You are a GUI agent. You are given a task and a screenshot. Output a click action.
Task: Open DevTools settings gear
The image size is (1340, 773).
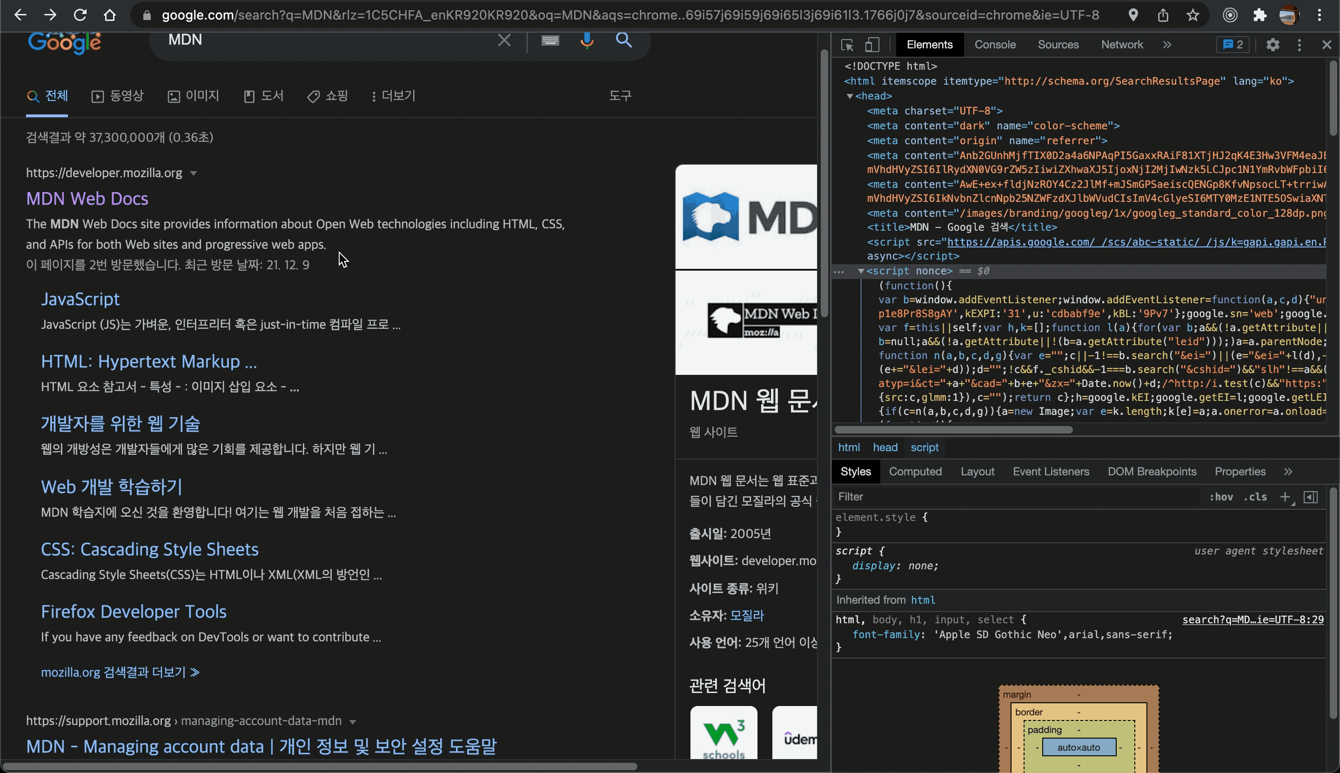tap(1273, 45)
